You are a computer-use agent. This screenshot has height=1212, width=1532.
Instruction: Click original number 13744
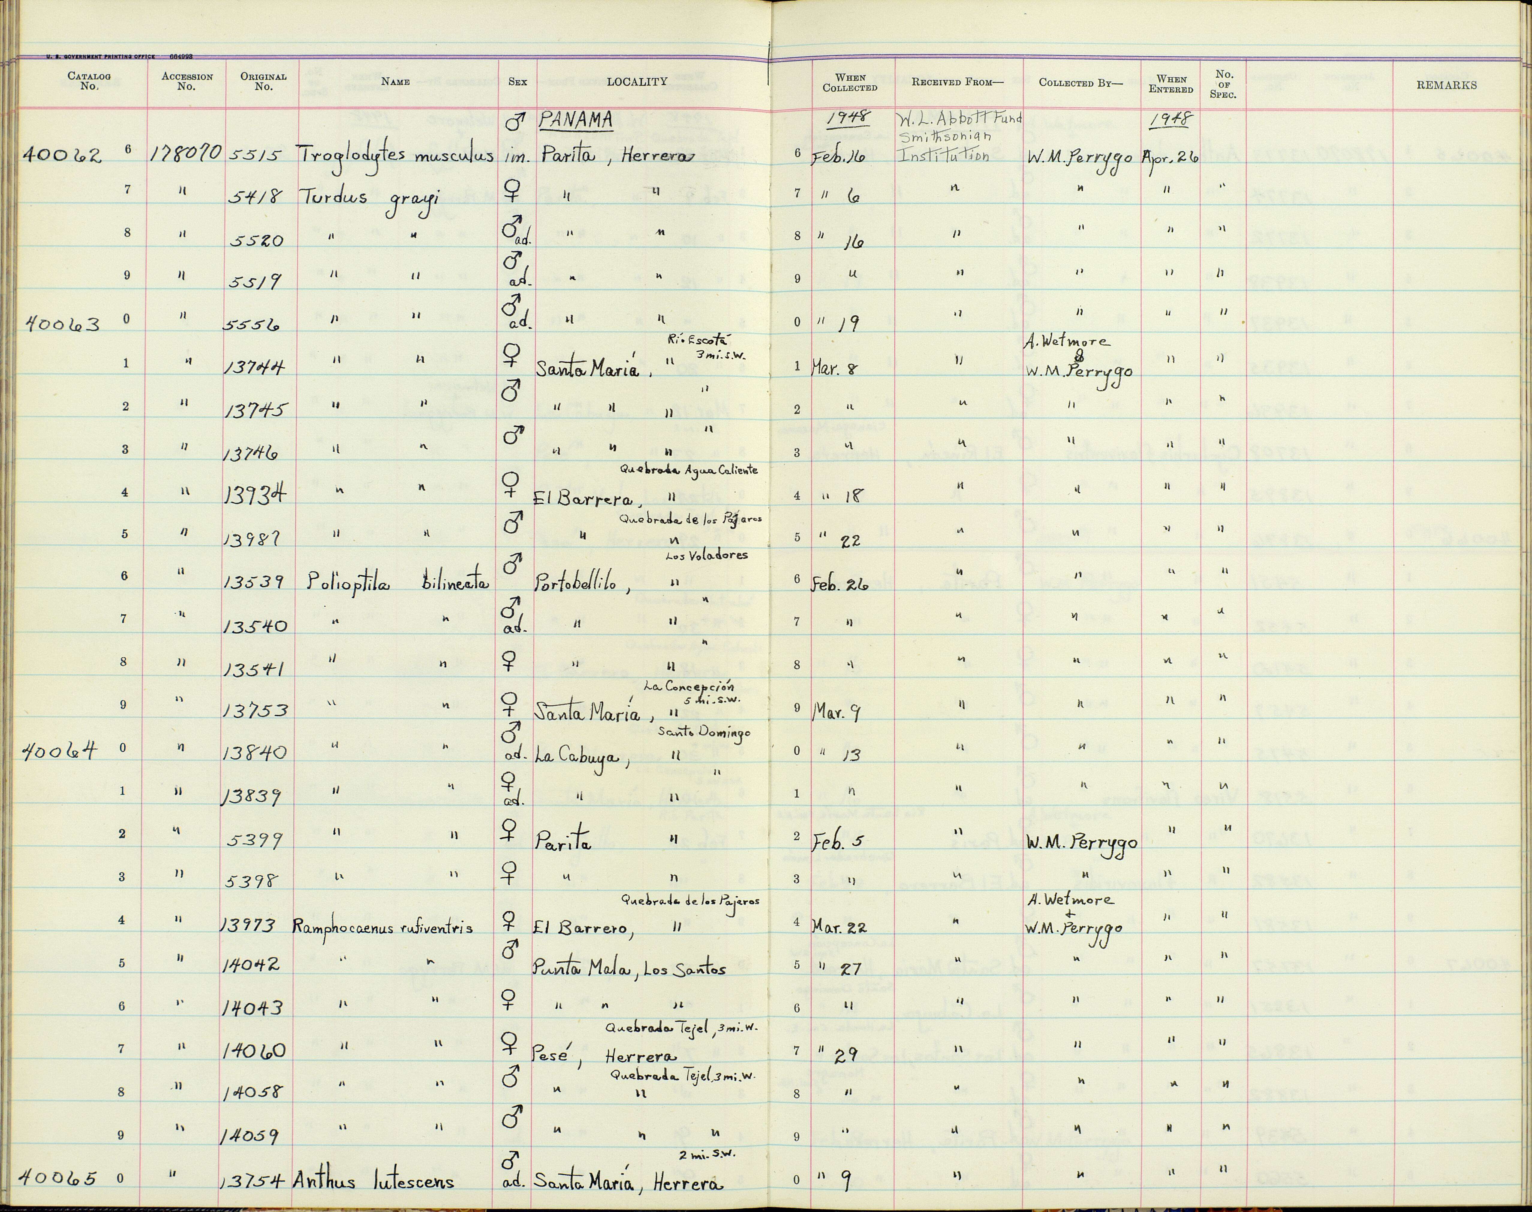tap(255, 368)
